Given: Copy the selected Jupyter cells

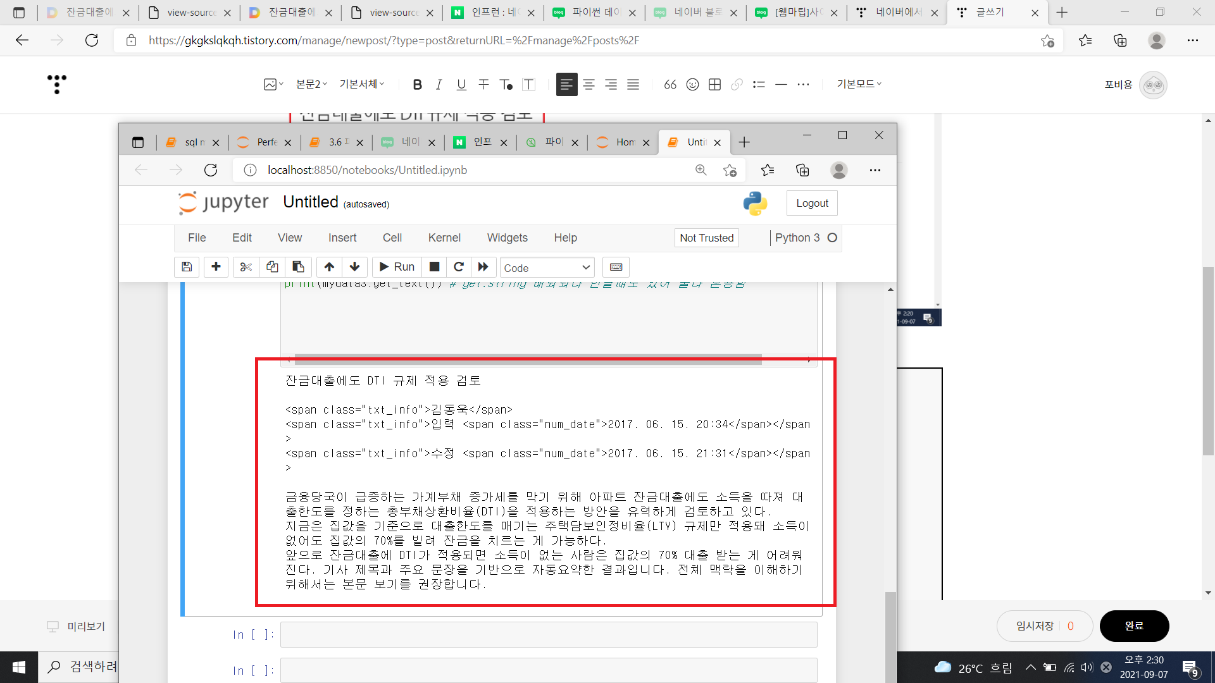Looking at the screenshot, I should coord(272,267).
